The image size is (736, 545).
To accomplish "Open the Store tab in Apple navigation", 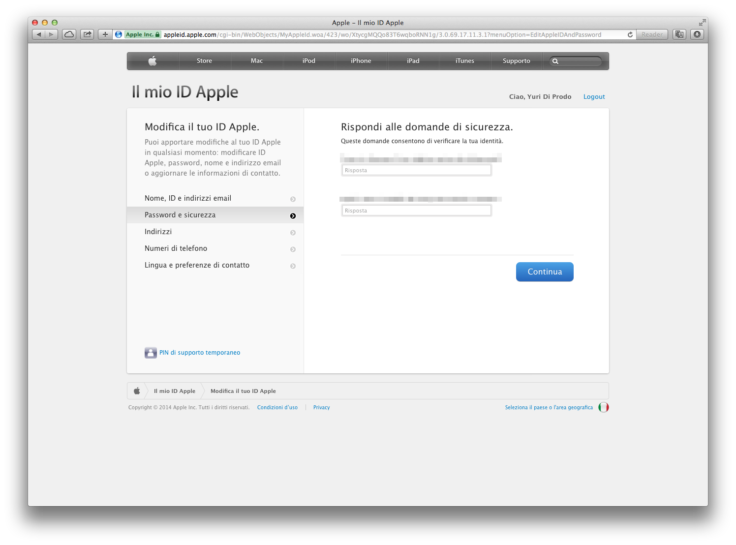I will pos(205,61).
